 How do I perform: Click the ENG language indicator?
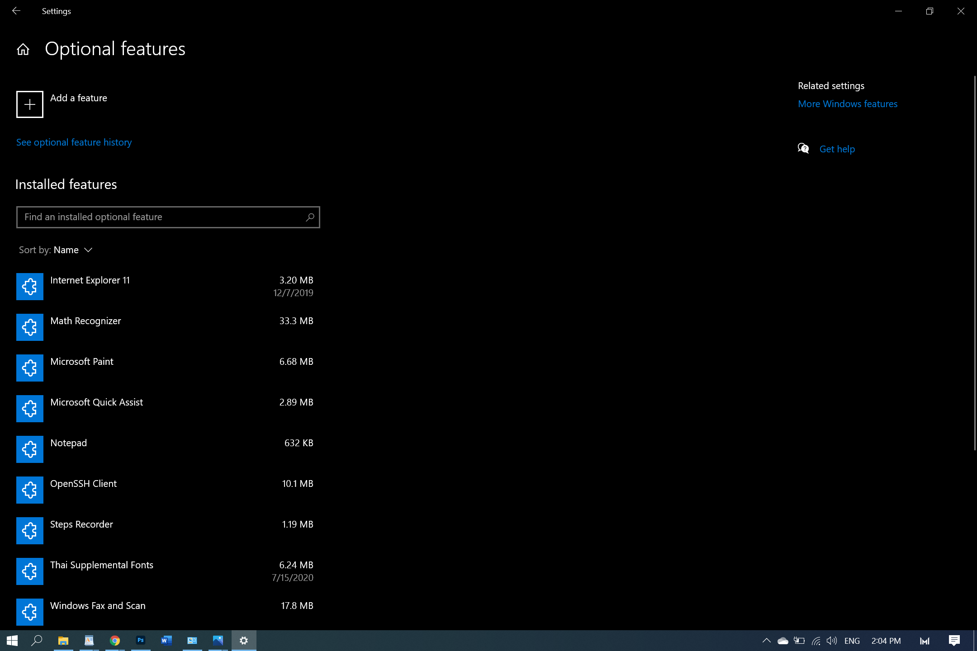coord(852,641)
